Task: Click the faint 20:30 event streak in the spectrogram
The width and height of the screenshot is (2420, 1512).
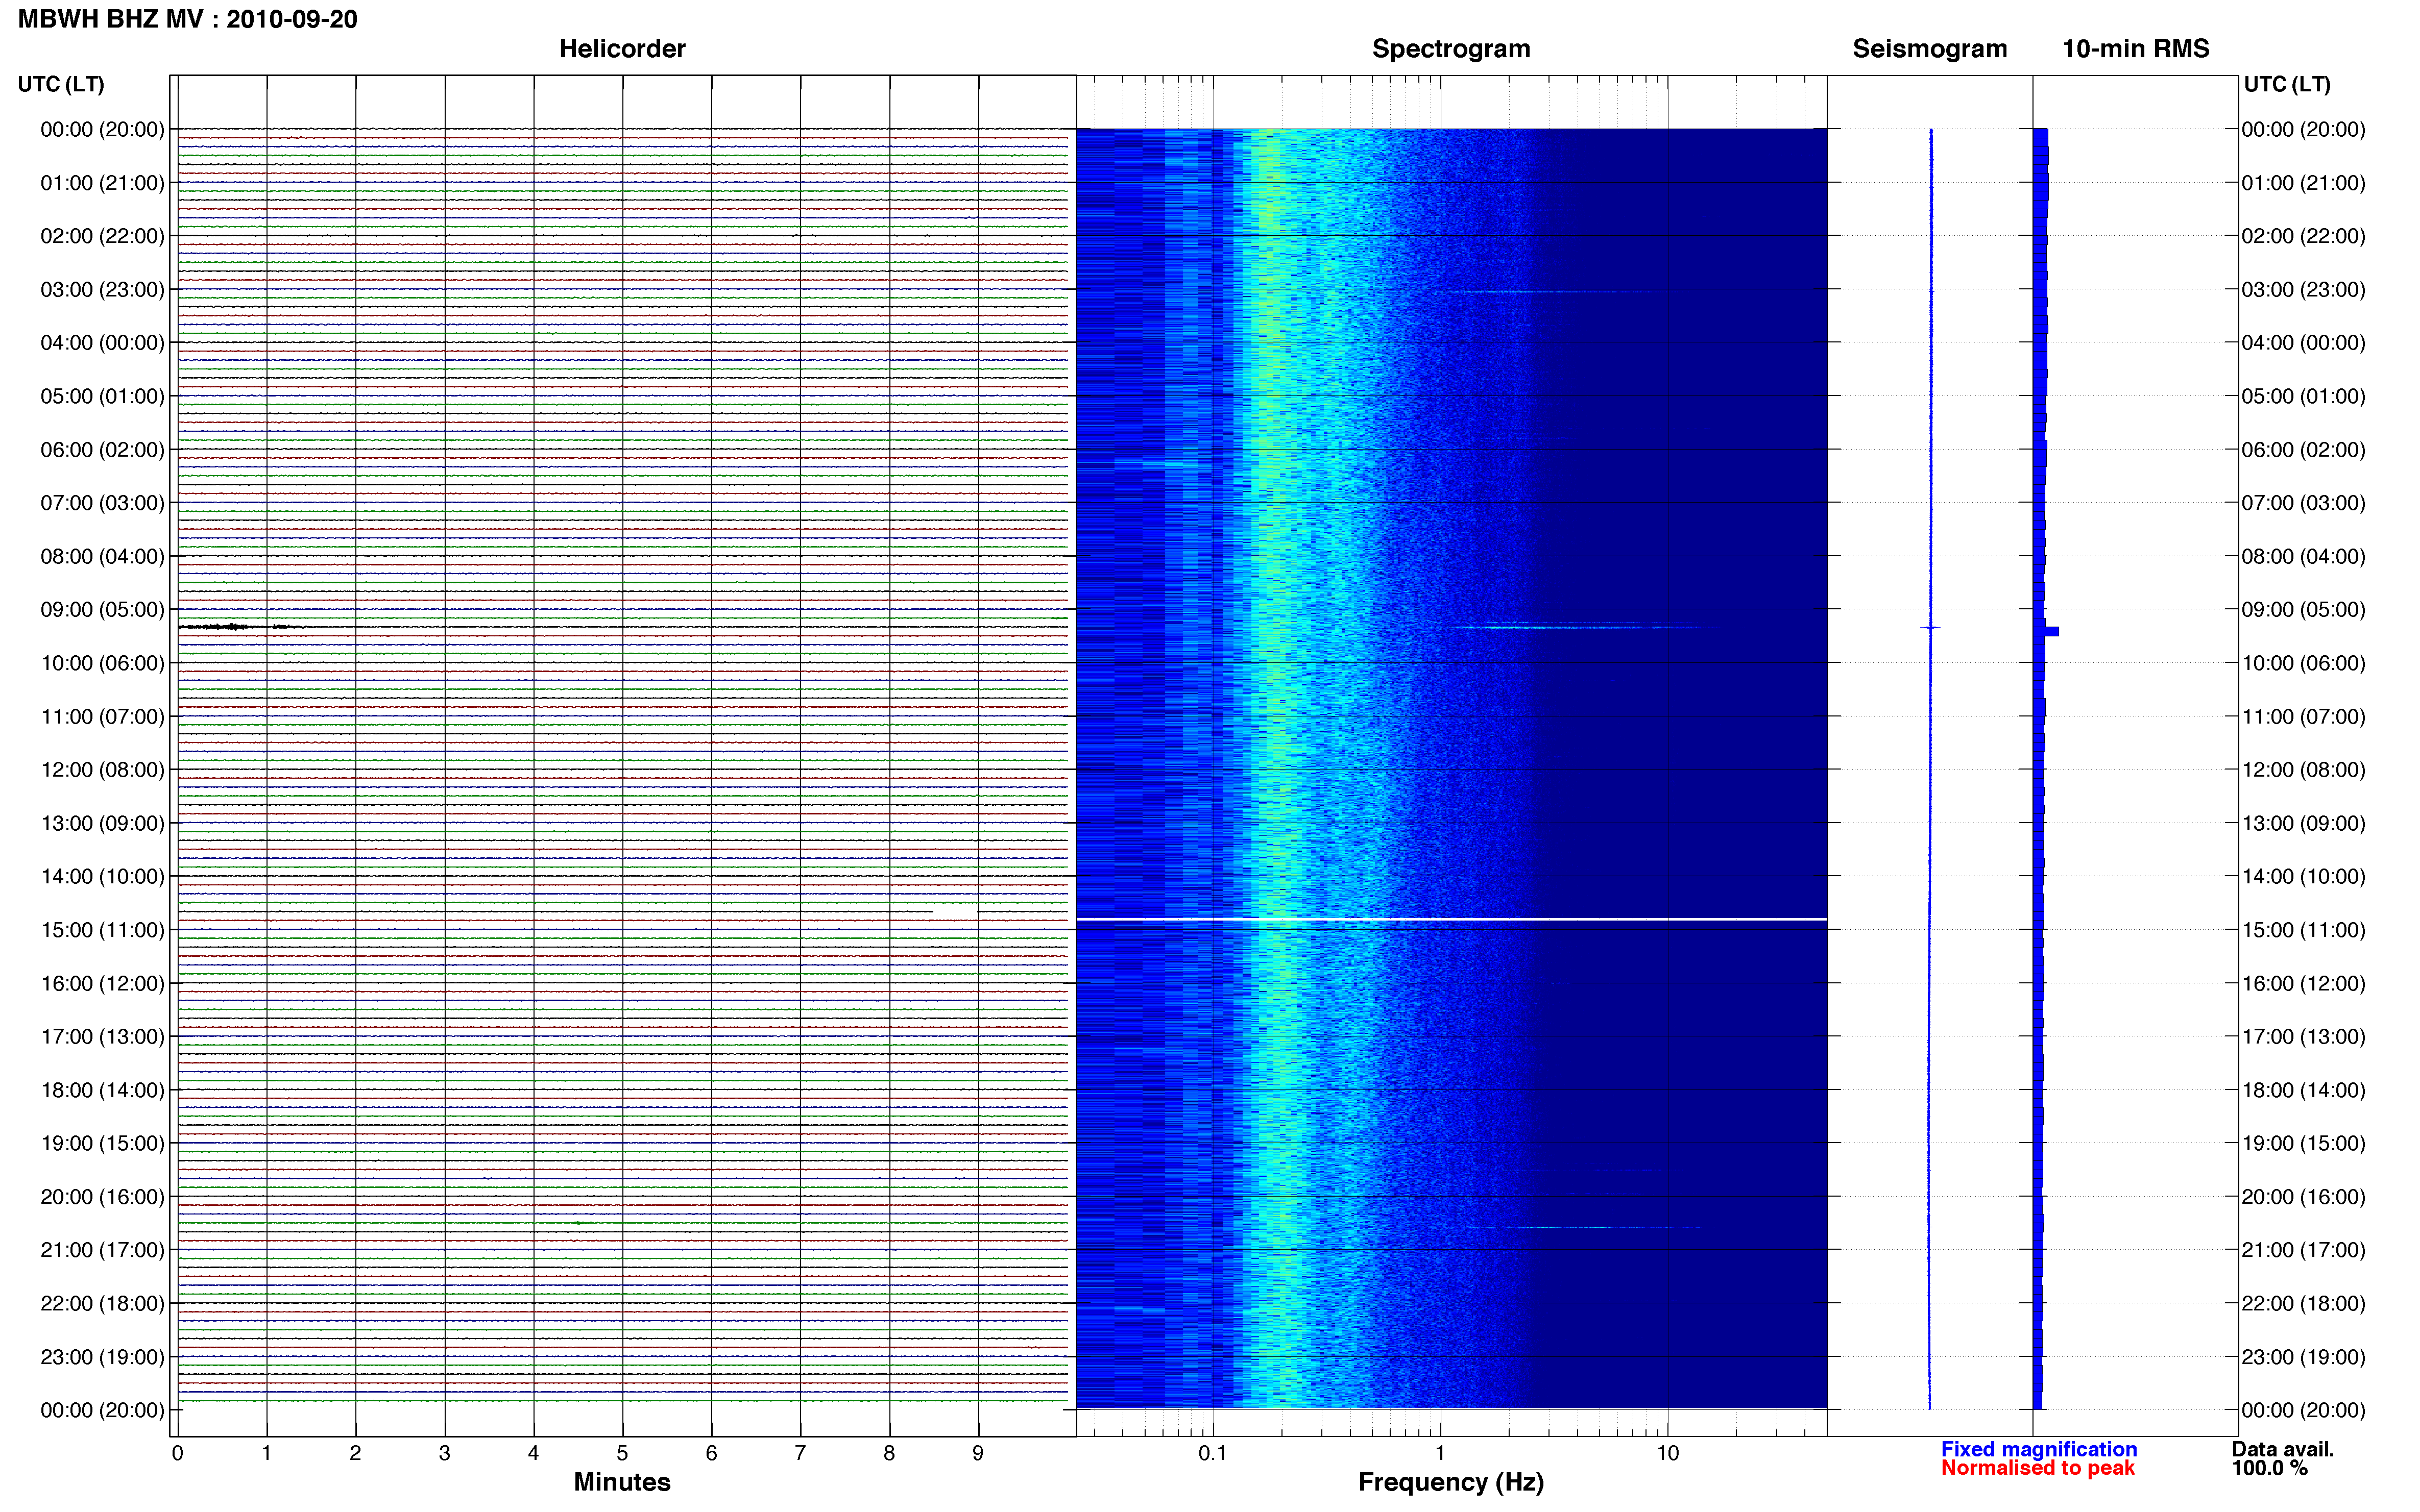Action: click(1586, 1227)
